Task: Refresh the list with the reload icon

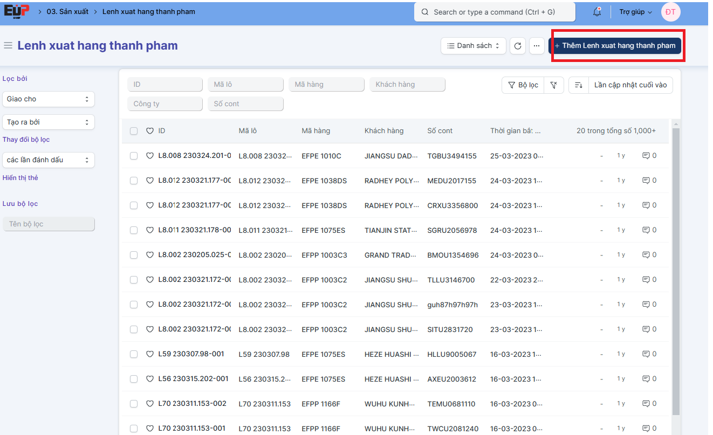Action: pos(517,46)
